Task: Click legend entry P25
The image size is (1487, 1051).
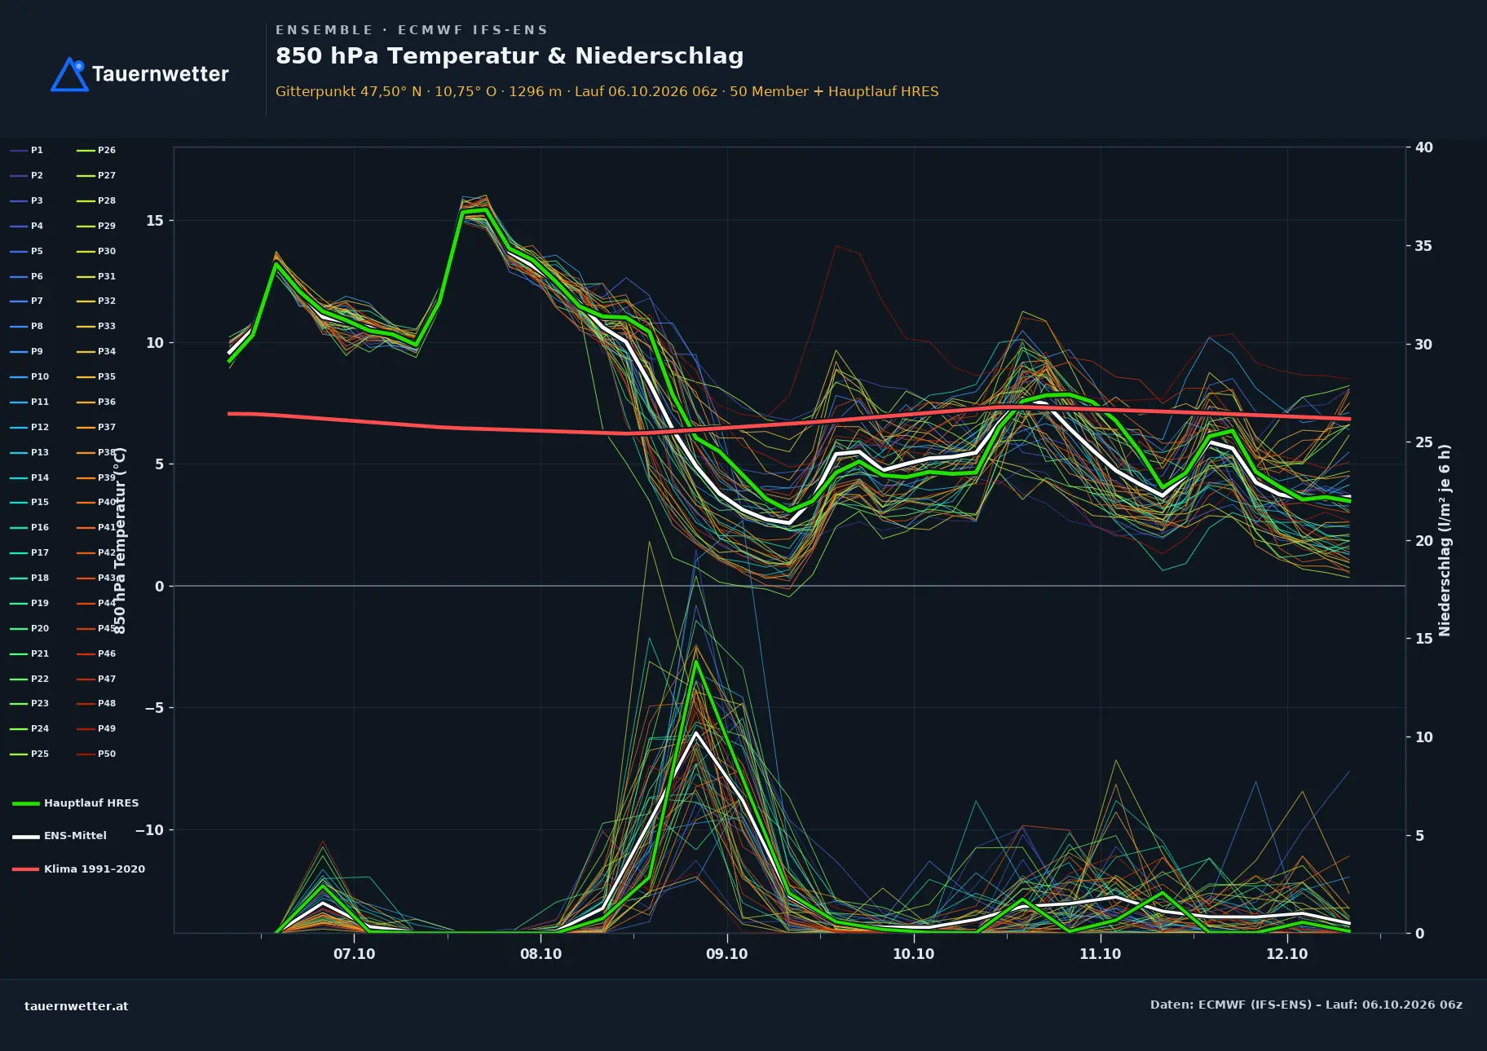Action: pos(29,754)
